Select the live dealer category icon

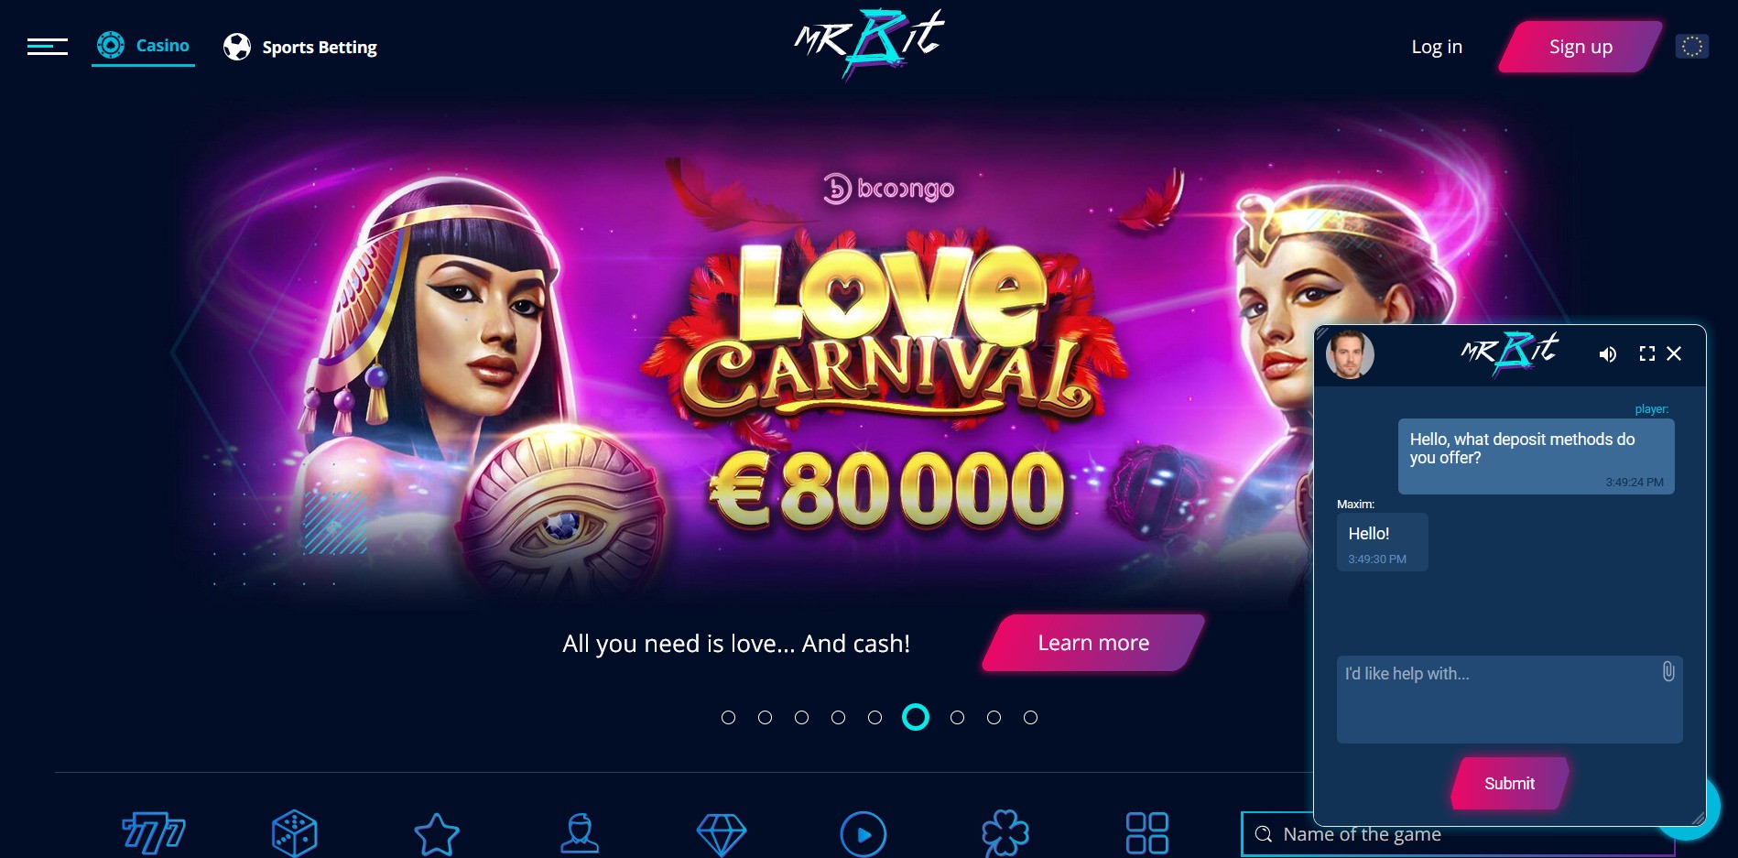580,833
